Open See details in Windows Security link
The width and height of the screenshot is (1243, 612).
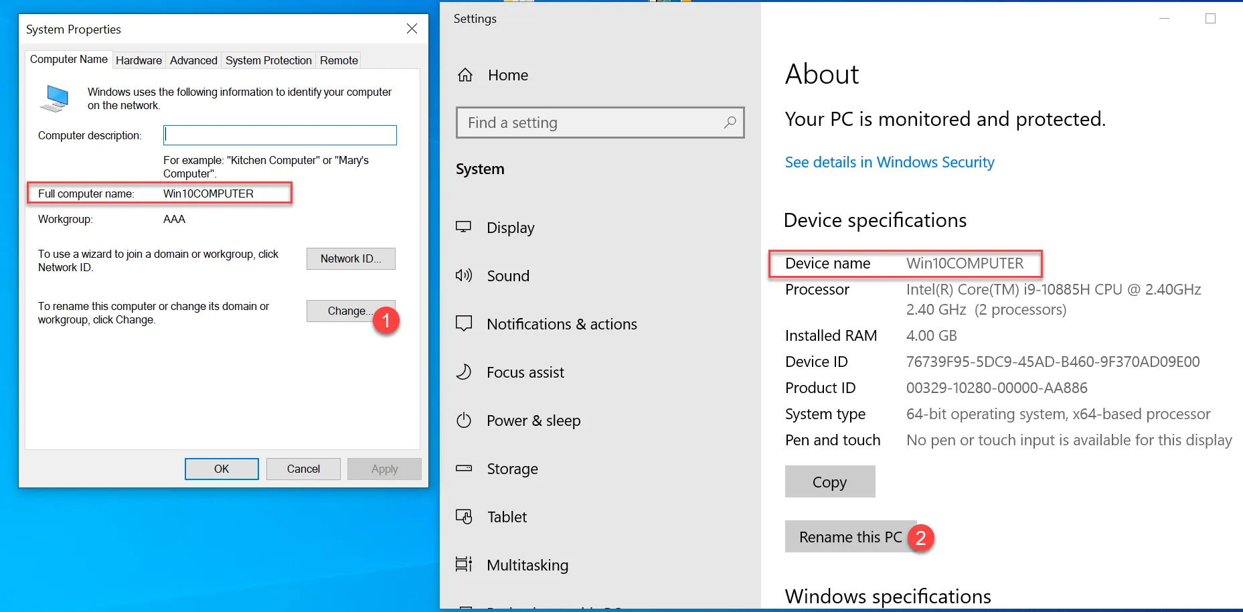pos(890,162)
